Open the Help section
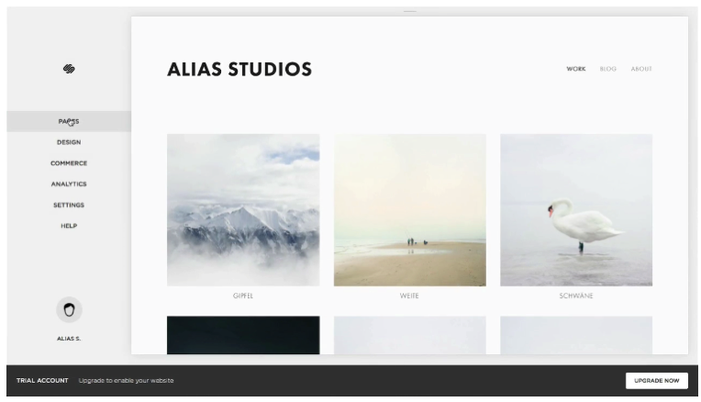Image resolution: width=701 pixels, height=402 pixels. [69, 226]
